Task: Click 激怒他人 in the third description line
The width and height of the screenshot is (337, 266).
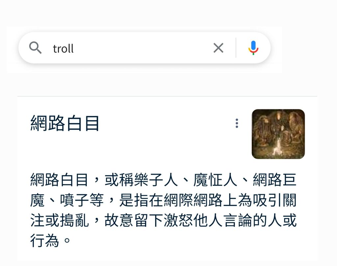Action: [193, 220]
